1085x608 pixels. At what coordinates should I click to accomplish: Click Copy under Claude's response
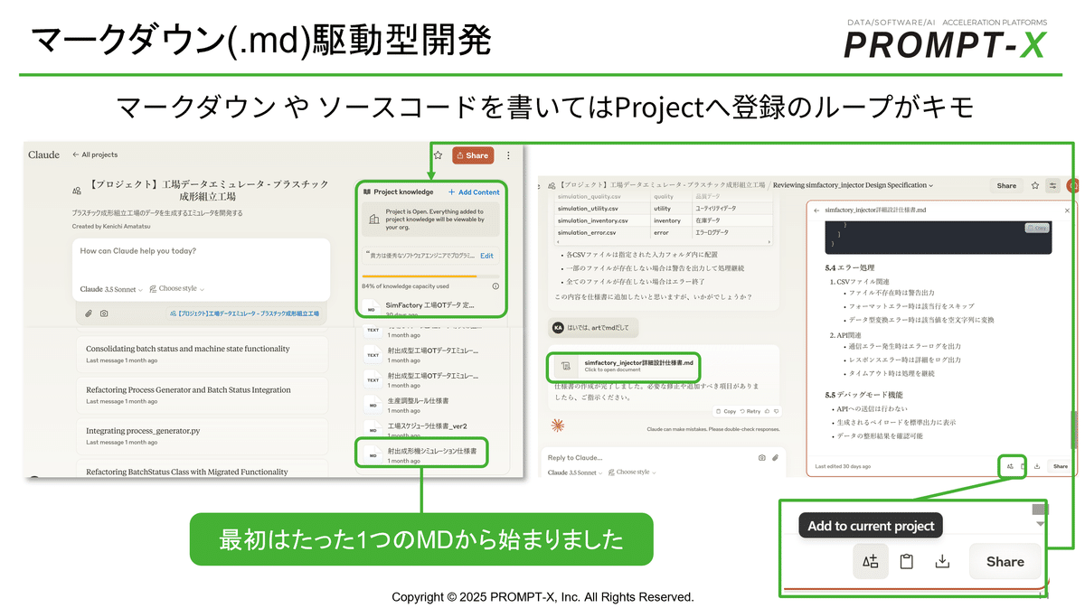point(725,411)
